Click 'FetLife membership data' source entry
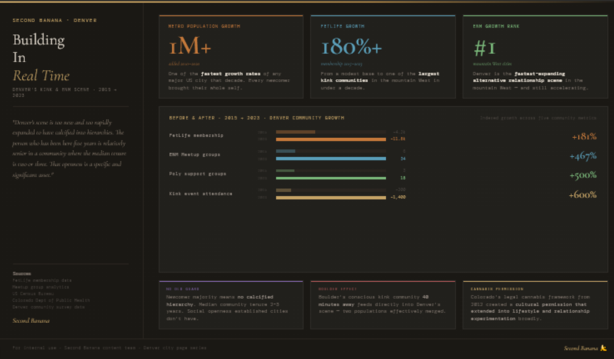614x359 pixels. point(42,281)
